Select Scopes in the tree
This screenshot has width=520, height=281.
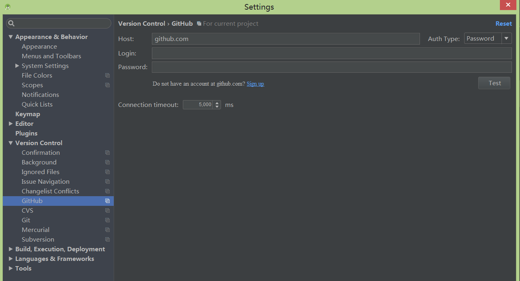click(32, 85)
